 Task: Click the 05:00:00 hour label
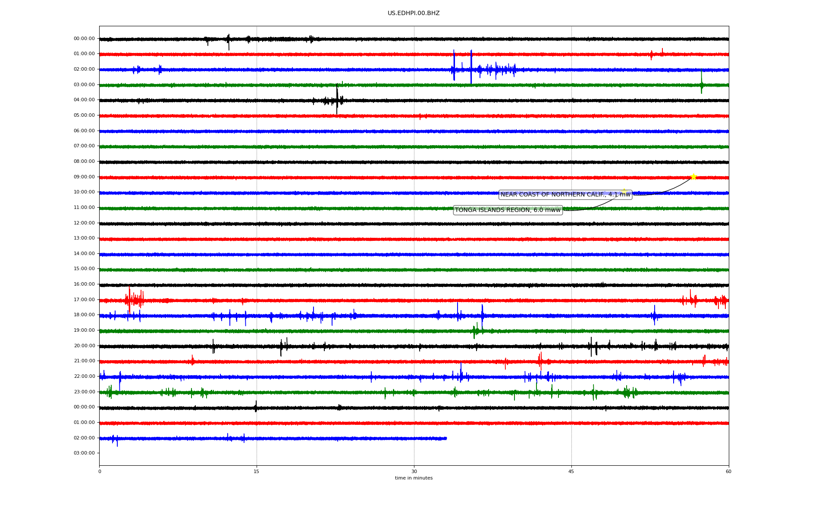click(x=84, y=115)
